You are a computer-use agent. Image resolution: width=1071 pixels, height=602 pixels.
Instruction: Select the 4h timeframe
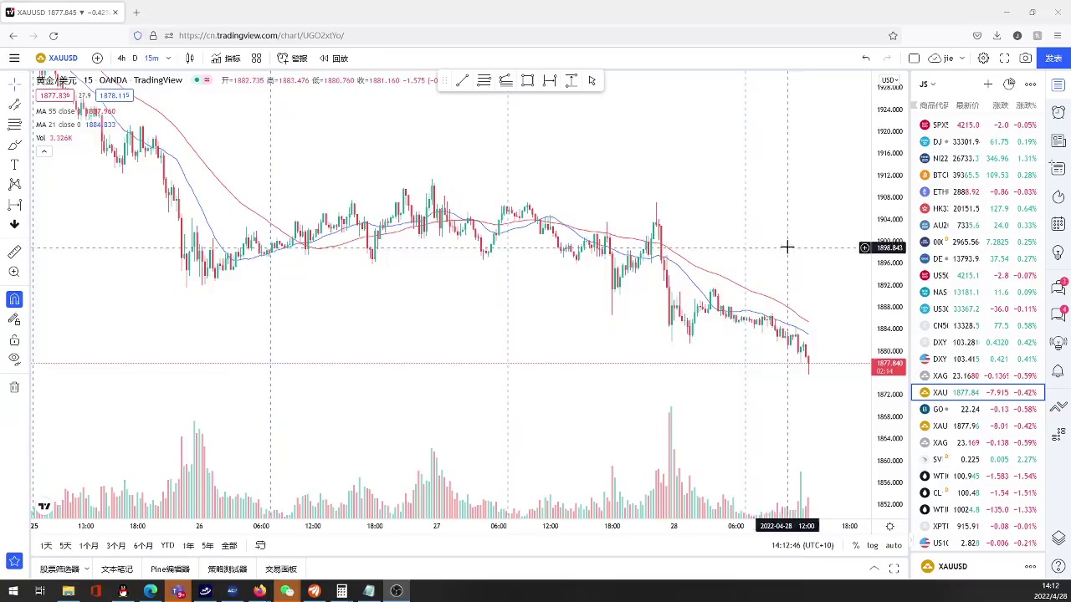tap(121, 59)
